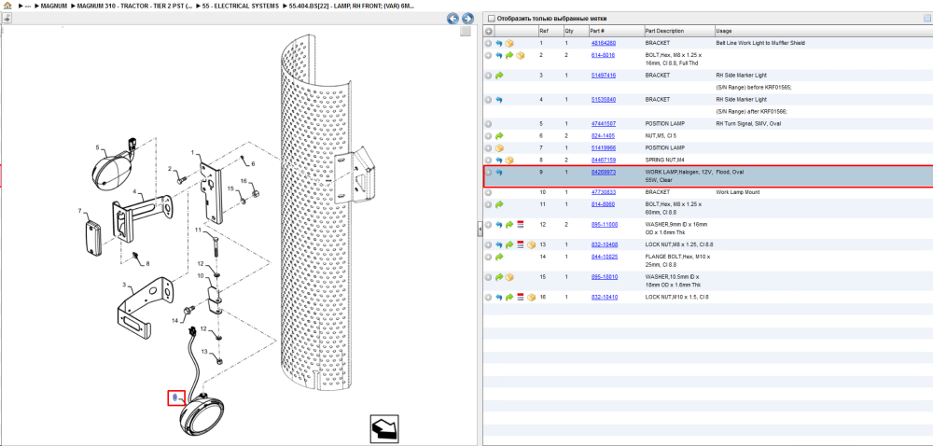
Task: Click green arrow icon for part 614-8016
Action: (x=509, y=55)
